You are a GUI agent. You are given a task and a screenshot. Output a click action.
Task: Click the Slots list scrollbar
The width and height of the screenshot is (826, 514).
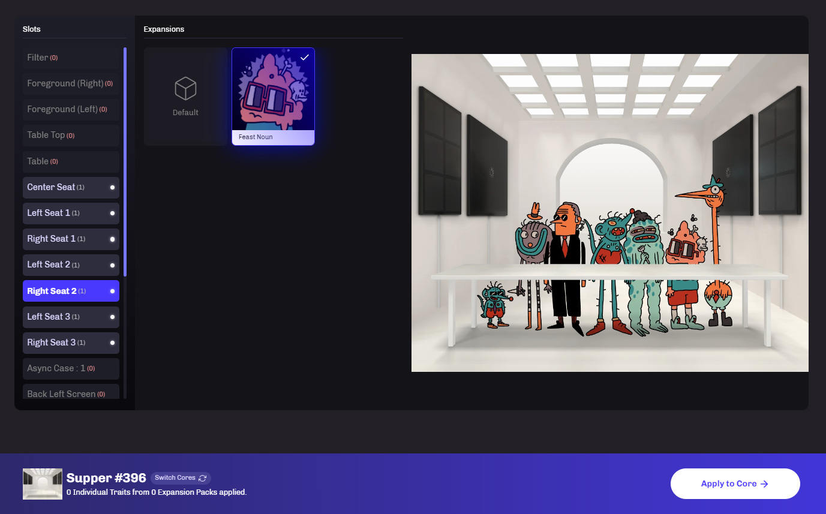(125, 162)
